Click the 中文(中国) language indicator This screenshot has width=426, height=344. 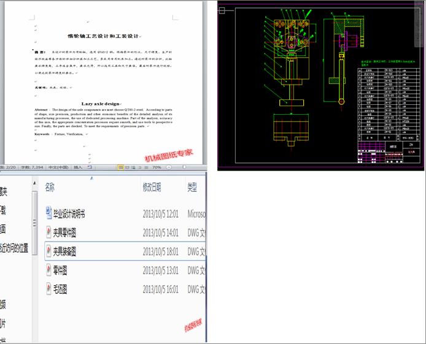(58, 167)
